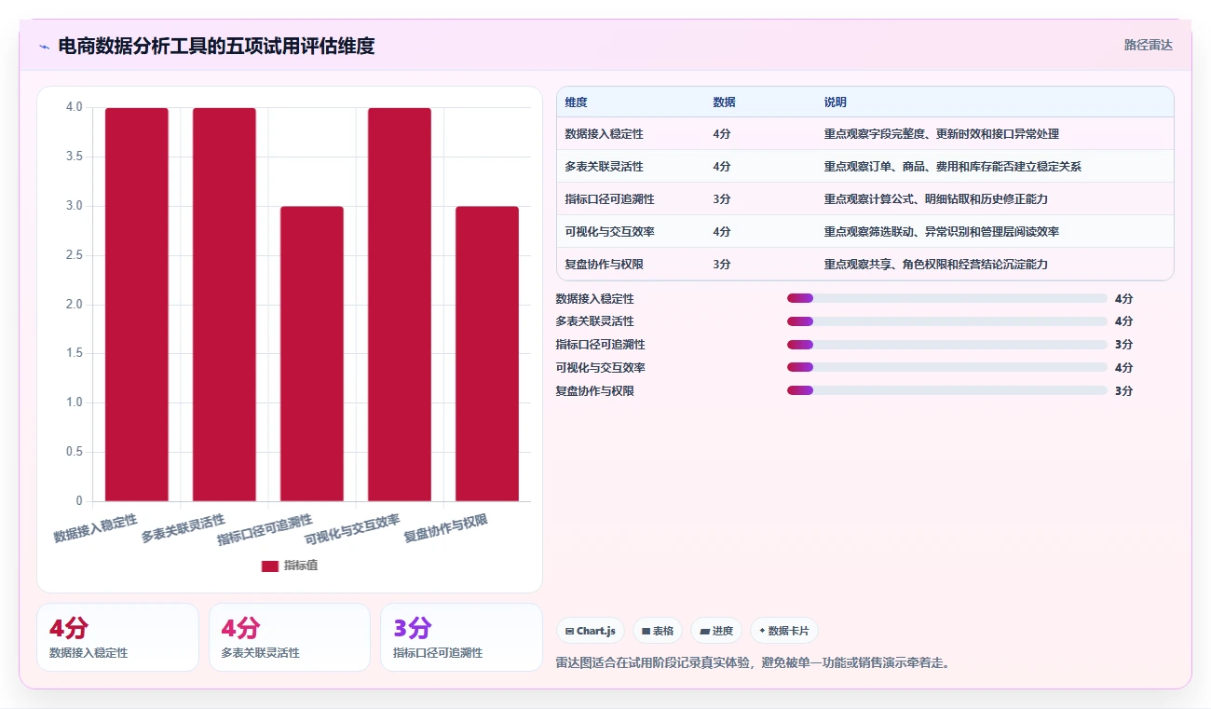Click the 路径雷达 label in the header
The image size is (1211, 709).
pos(1148,45)
